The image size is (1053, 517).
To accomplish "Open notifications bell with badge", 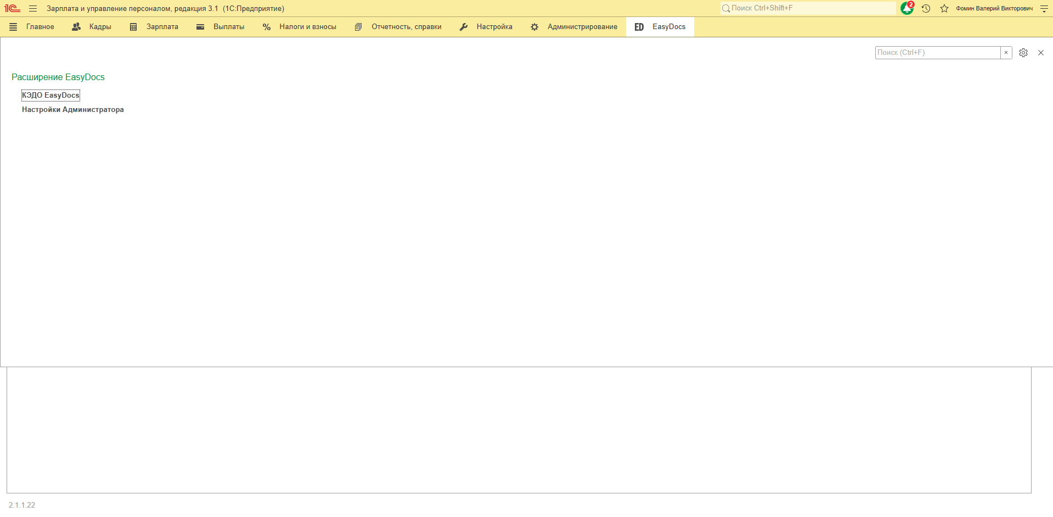I will (x=906, y=8).
